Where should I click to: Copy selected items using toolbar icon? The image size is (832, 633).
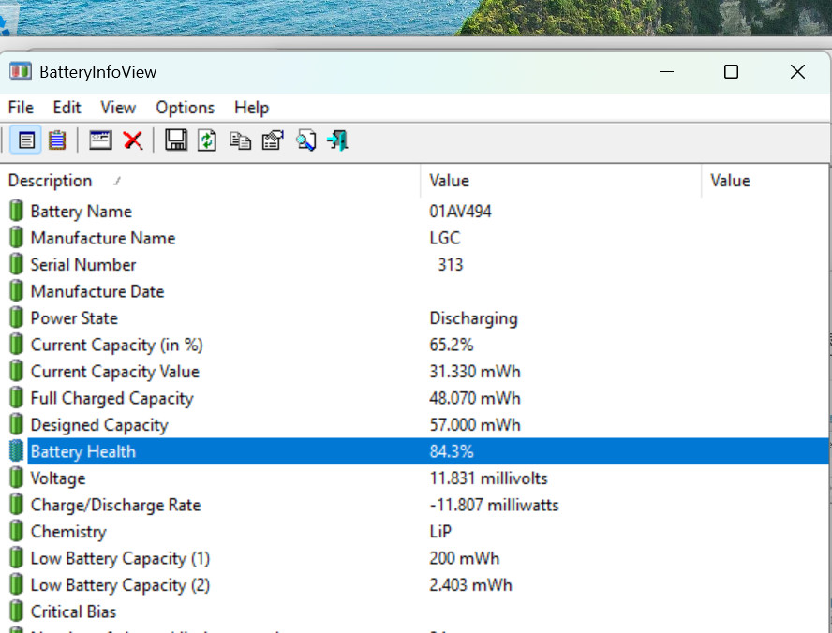[240, 140]
